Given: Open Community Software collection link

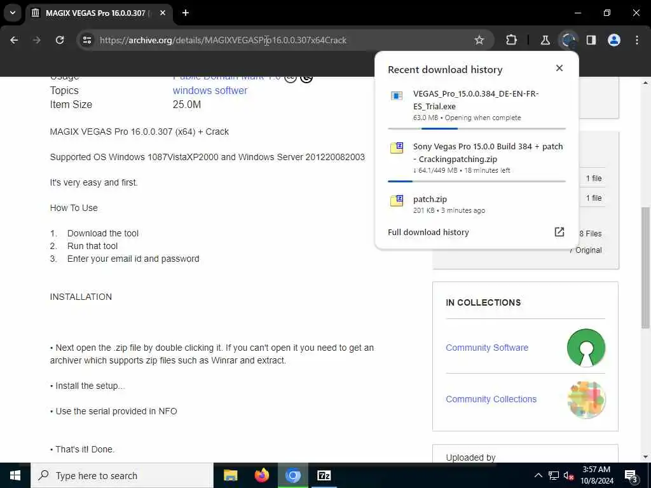Looking at the screenshot, I should coord(487,348).
